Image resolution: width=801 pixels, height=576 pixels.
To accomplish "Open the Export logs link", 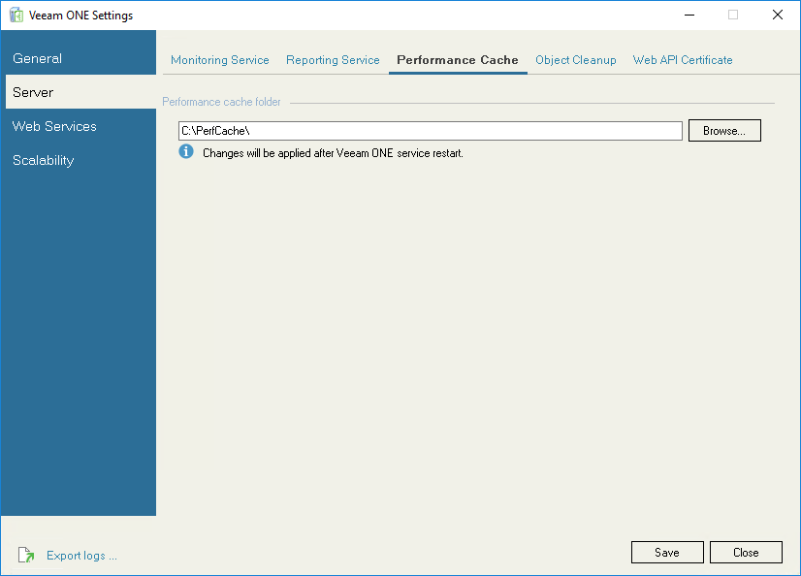I will click(81, 555).
